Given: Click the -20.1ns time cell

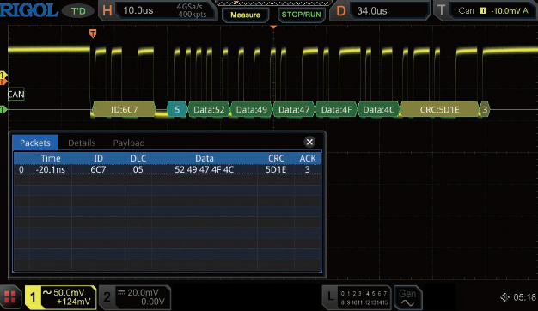Looking at the screenshot, I should coord(51,169).
